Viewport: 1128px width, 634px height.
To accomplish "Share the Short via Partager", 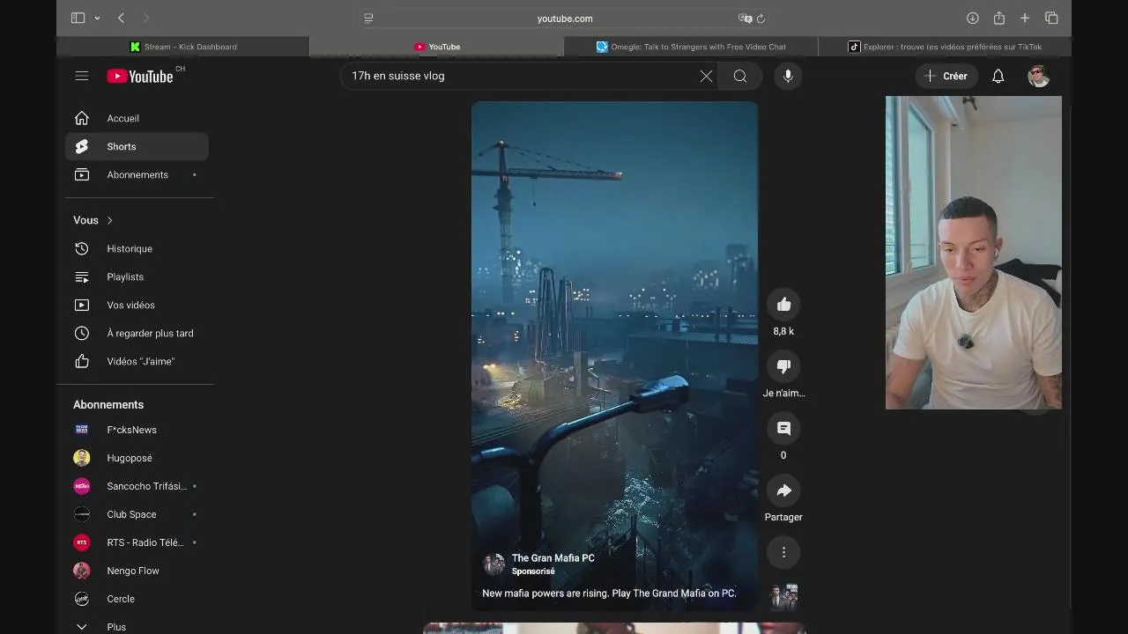I will [x=783, y=490].
